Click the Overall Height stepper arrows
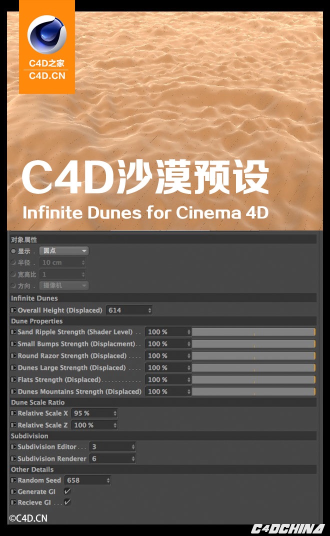This screenshot has height=536, width=330. (x=149, y=310)
